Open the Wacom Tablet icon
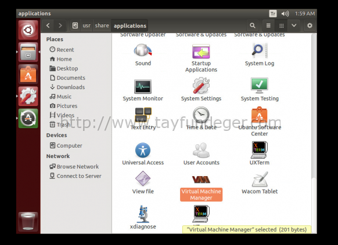Viewport: 338px width, 245px height. 260,179
